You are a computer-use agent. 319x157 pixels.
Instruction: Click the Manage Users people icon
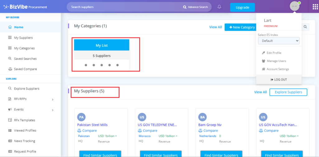264,61
